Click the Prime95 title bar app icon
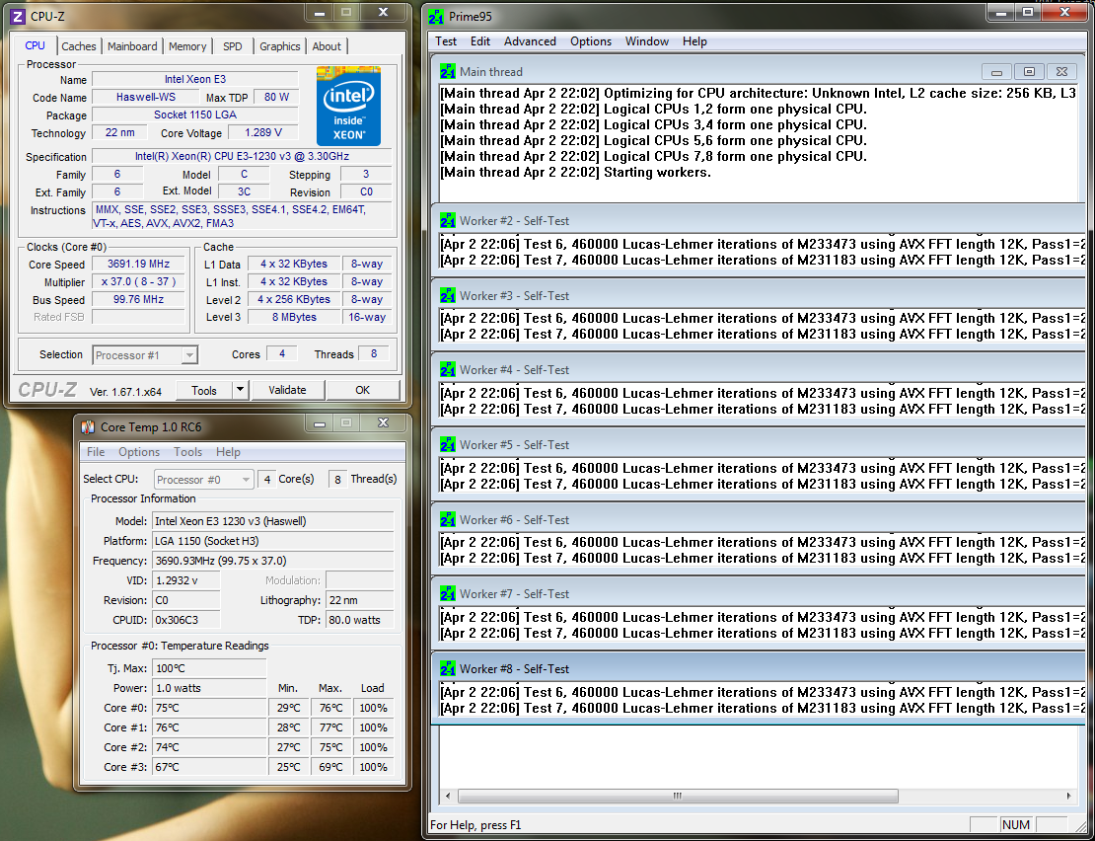1095x841 pixels. coord(436,16)
